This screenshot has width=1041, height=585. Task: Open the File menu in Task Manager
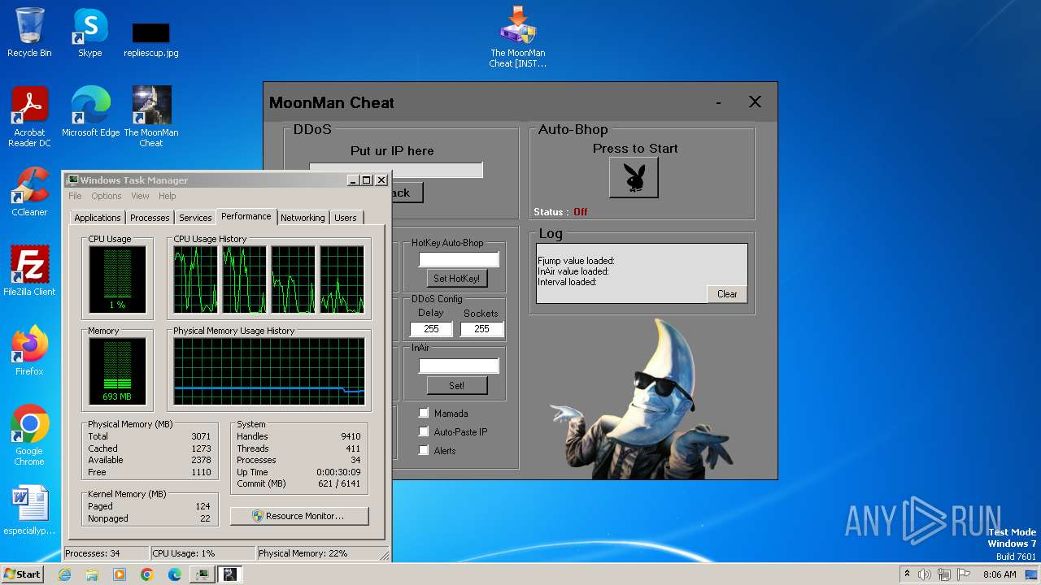point(75,196)
